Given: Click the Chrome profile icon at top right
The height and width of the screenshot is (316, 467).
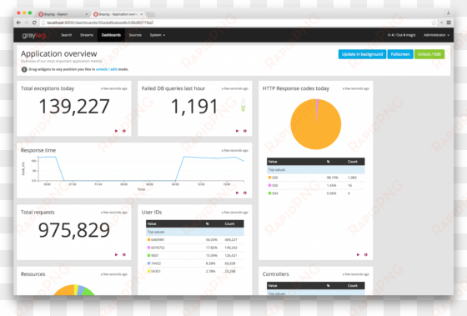Looking at the screenshot, I should [449, 13].
